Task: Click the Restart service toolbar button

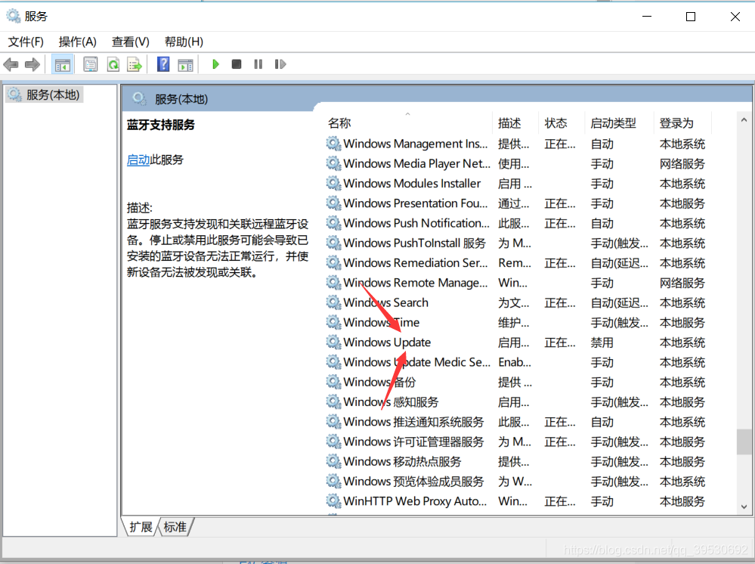Action: (x=280, y=64)
